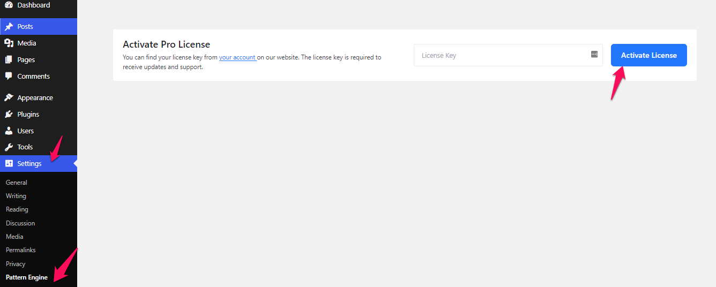Focus the License Key input field
Image resolution: width=716 pixels, height=287 pixels.
501,55
